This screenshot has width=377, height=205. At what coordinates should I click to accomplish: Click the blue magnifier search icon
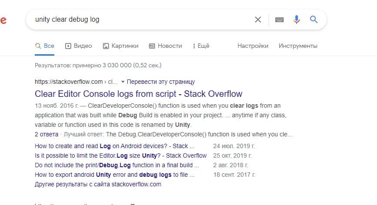coord(314,19)
